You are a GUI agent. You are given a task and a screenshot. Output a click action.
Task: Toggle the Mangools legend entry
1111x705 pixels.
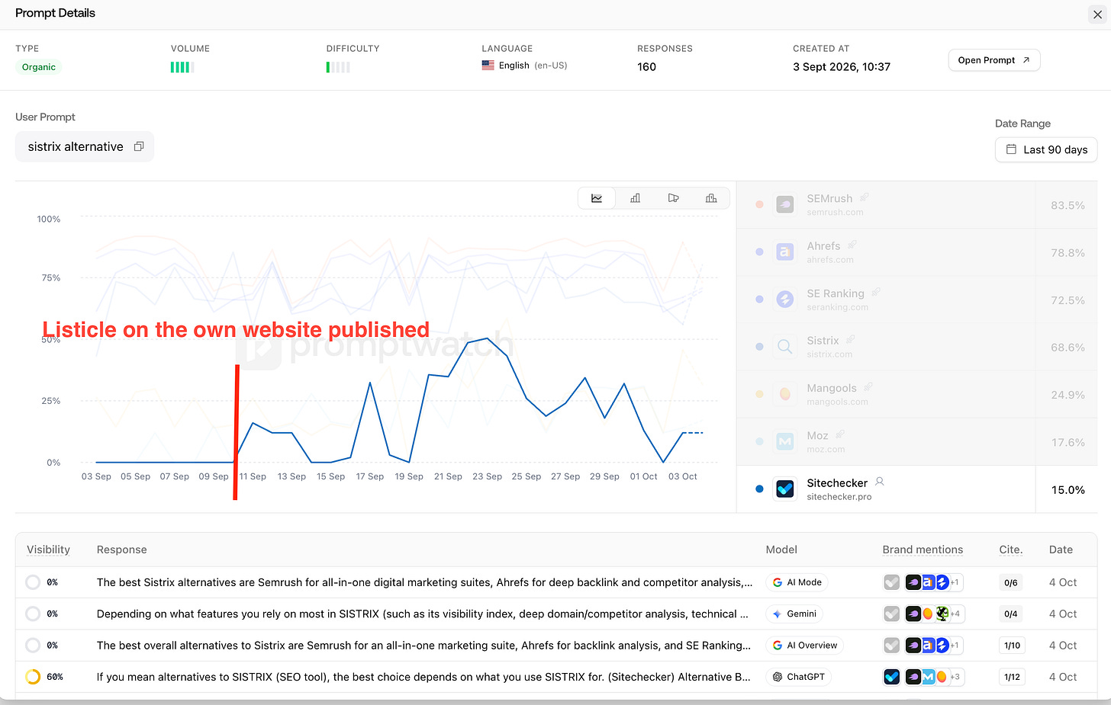[917, 394]
